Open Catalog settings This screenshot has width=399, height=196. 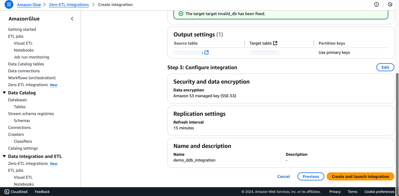pos(23,148)
